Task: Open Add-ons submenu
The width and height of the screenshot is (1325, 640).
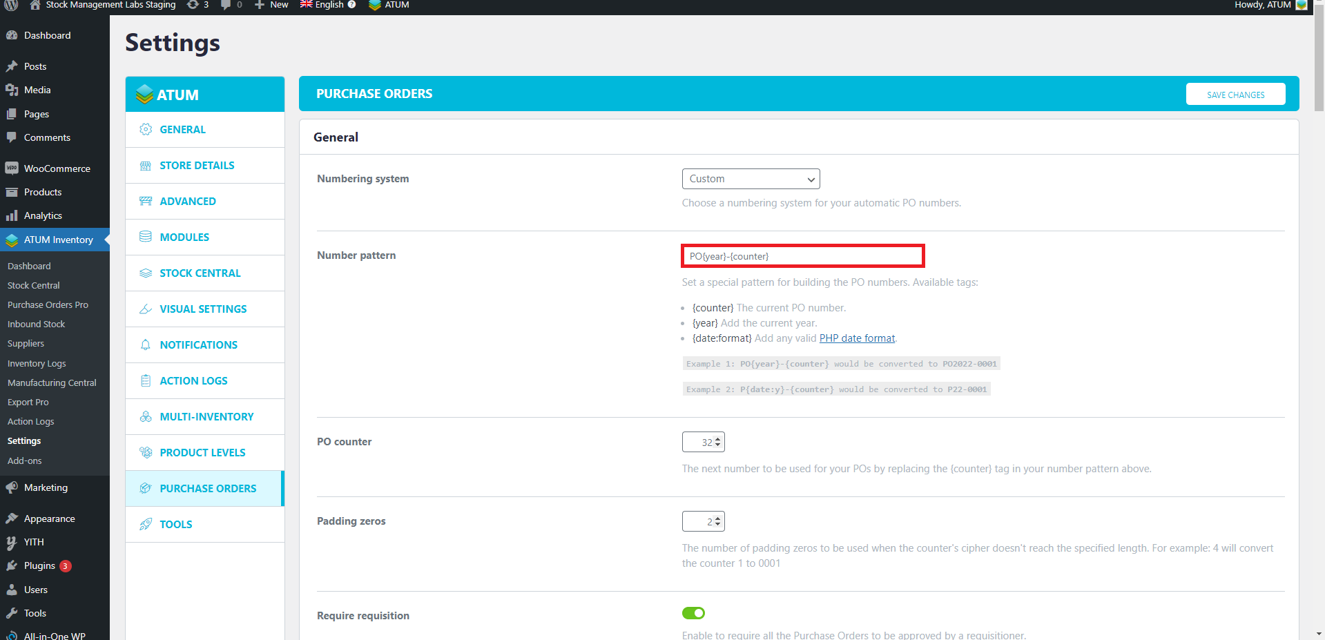Action: pos(25,460)
